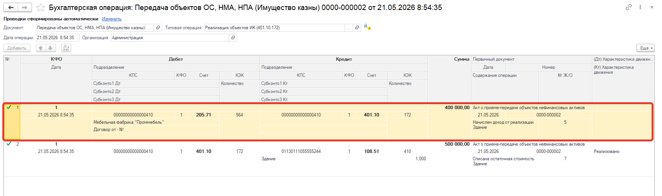Click the primary document date 21.05.2026 in row 2
This screenshot has height=196, width=662.
488,151
